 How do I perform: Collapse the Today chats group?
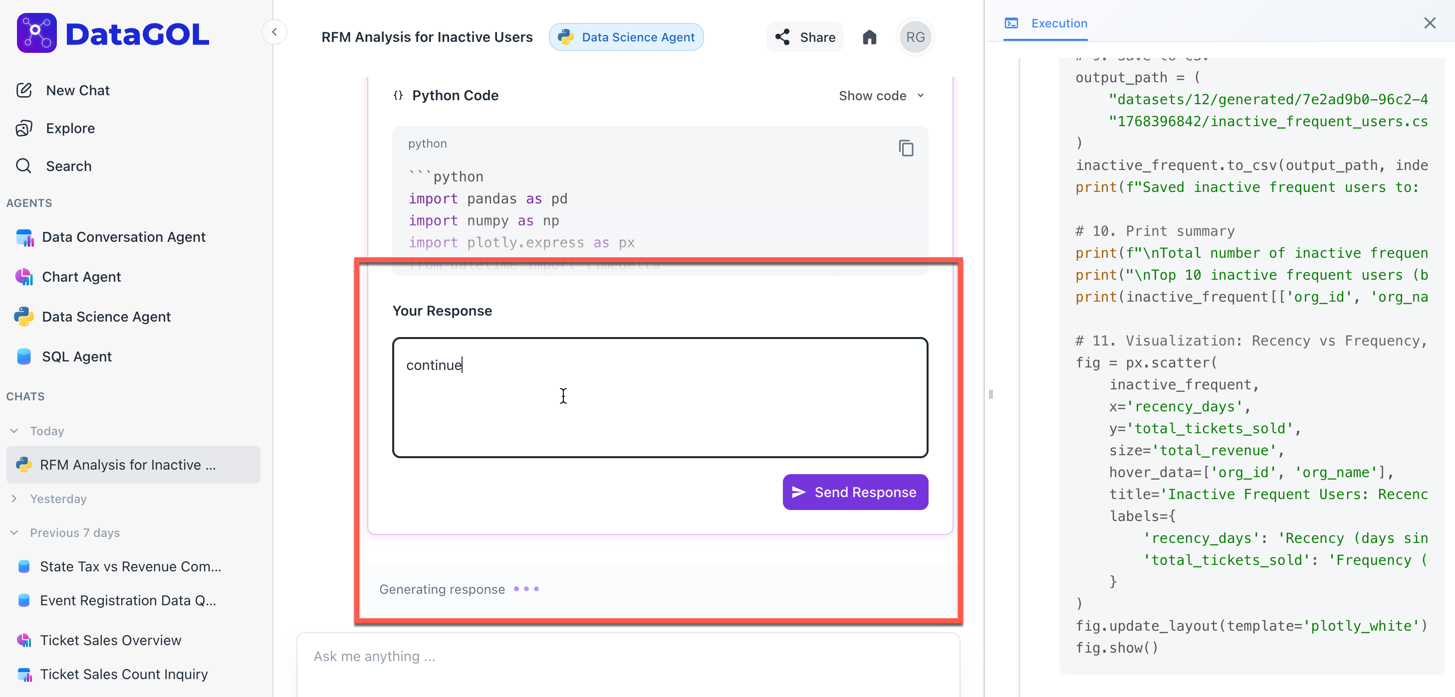point(14,431)
